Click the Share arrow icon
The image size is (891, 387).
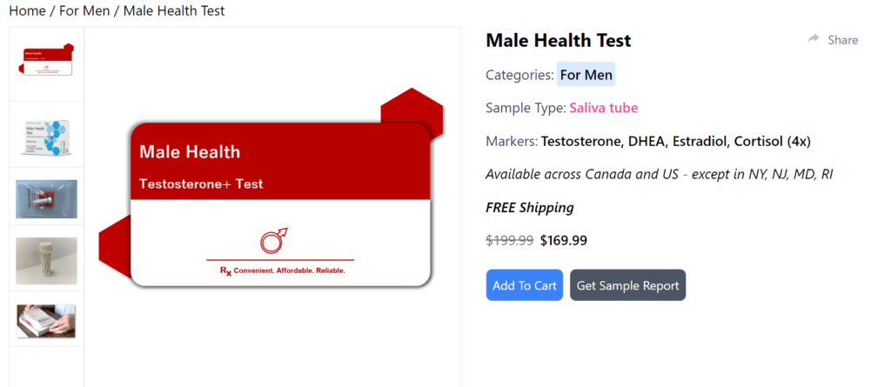click(x=814, y=38)
